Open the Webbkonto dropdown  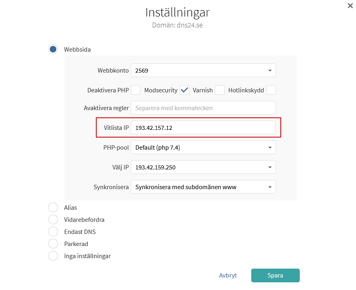point(203,70)
